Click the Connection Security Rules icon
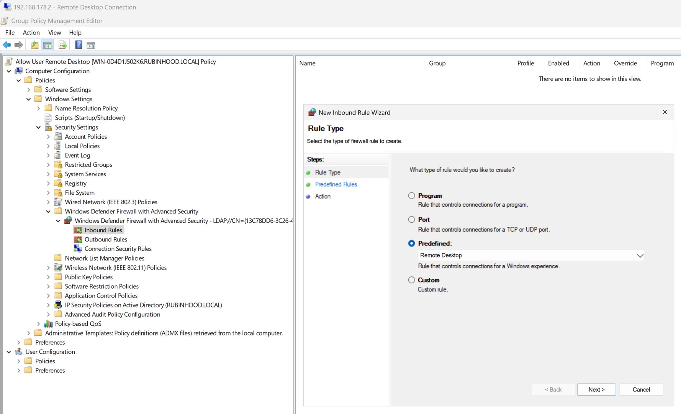The height and width of the screenshot is (414, 681). (x=78, y=249)
